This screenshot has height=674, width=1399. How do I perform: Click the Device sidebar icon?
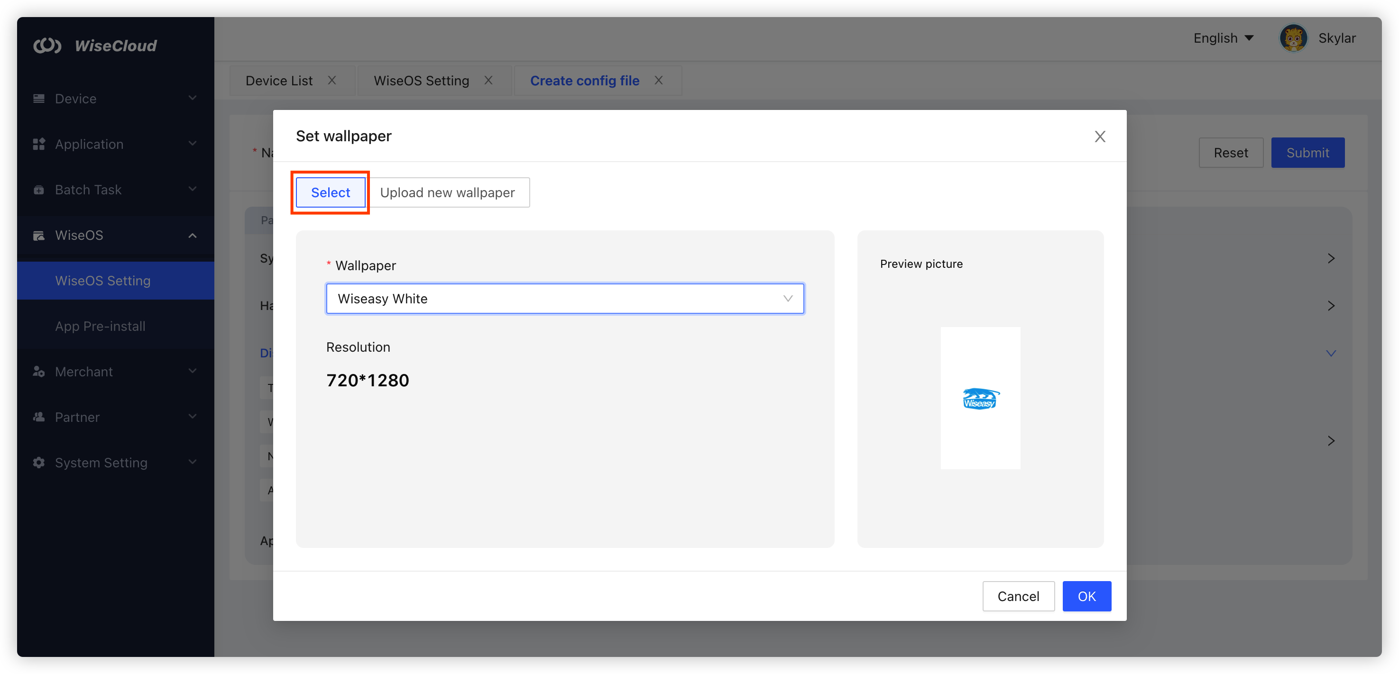[x=38, y=98]
